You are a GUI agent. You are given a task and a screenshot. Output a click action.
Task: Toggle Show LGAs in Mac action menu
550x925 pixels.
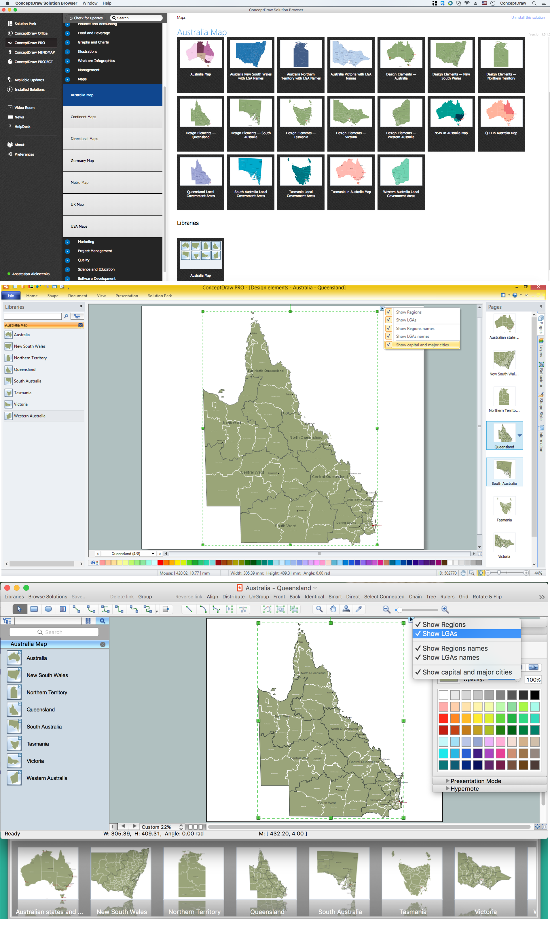(x=466, y=634)
